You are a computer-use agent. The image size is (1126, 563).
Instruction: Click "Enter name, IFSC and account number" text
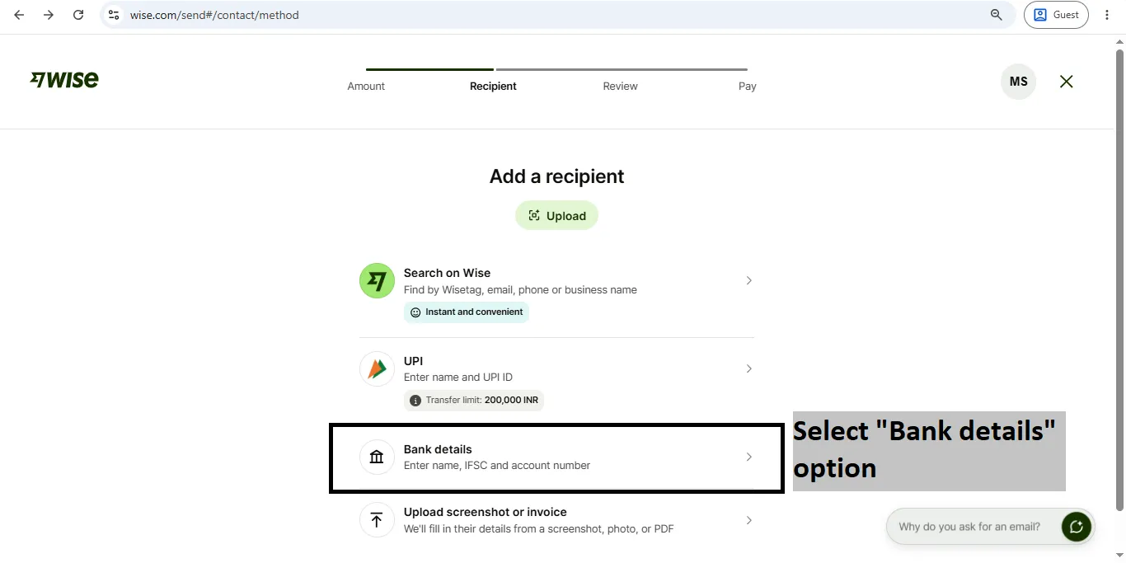(x=497, y=466)
